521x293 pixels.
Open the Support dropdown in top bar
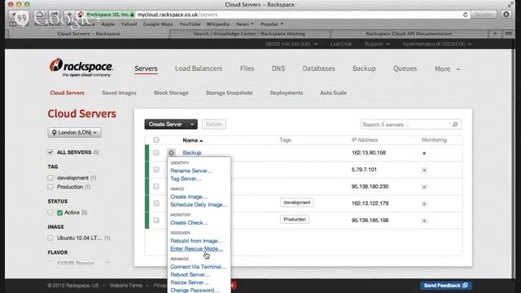377,44
